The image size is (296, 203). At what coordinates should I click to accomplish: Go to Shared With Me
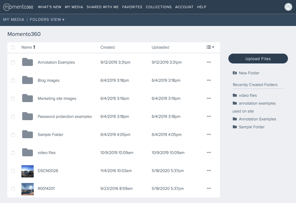pos(103,7)
